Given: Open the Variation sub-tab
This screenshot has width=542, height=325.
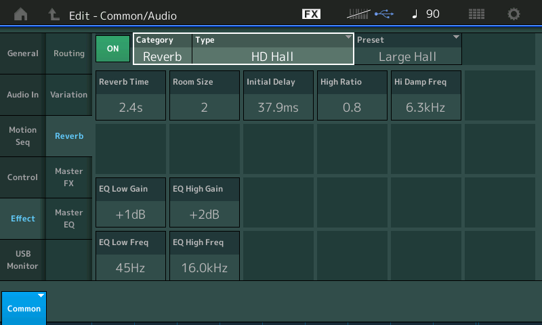Looking at the screenshot, I should pyautogui.click(x=69, y=95).
